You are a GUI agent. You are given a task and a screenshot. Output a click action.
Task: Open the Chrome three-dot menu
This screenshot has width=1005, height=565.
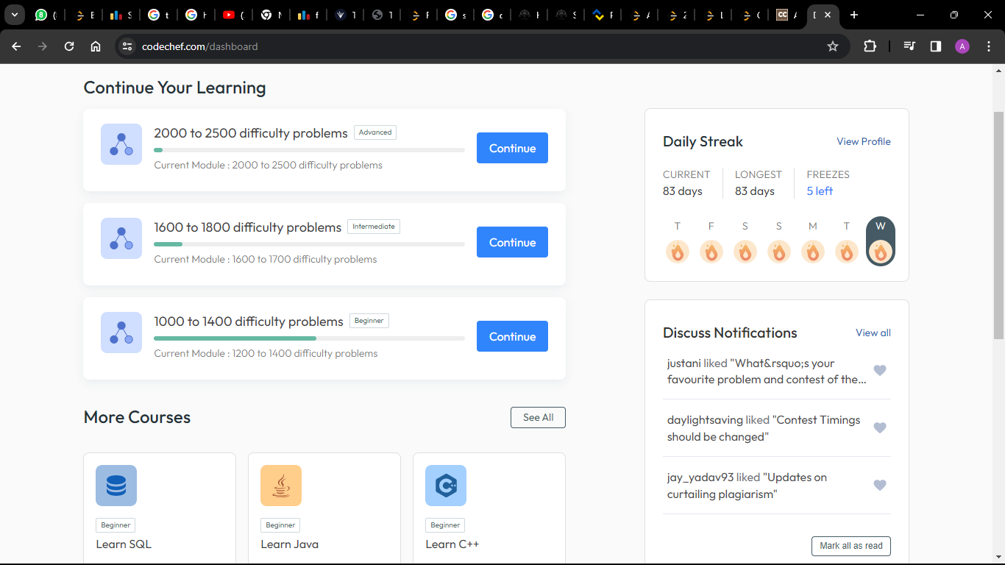[x=989, y=46]
